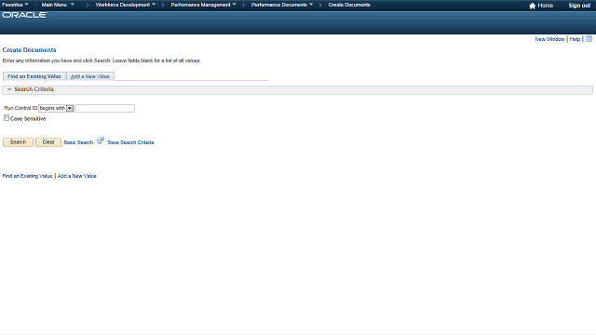Click the Search button
This screenshot has width=596, height=335.
pyautogui.click(x=18, y=142)
